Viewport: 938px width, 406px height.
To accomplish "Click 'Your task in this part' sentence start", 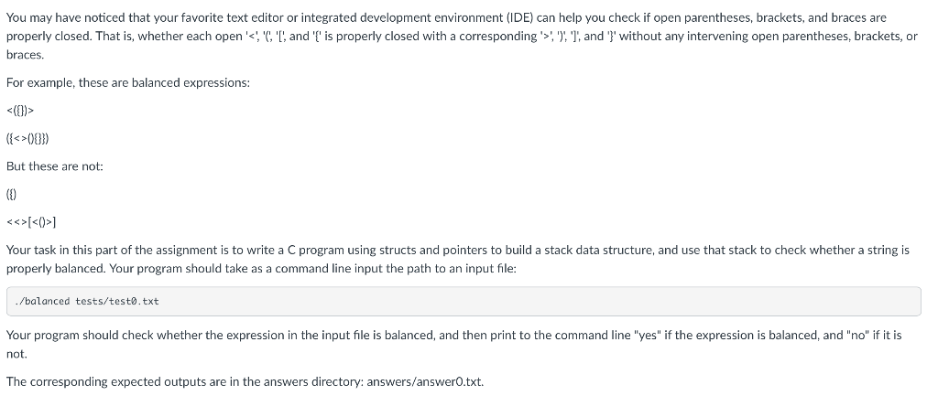I will click(63, 251).
